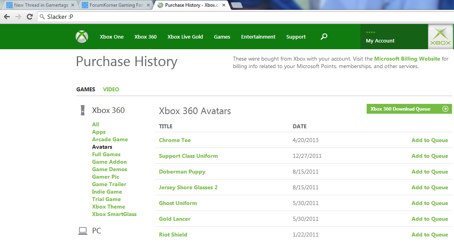
Task: Open Xbox 360 in the navigation bar
Action: [x=145, y=37]
